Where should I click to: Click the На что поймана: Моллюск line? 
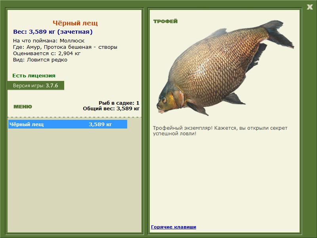click(48, 40)
